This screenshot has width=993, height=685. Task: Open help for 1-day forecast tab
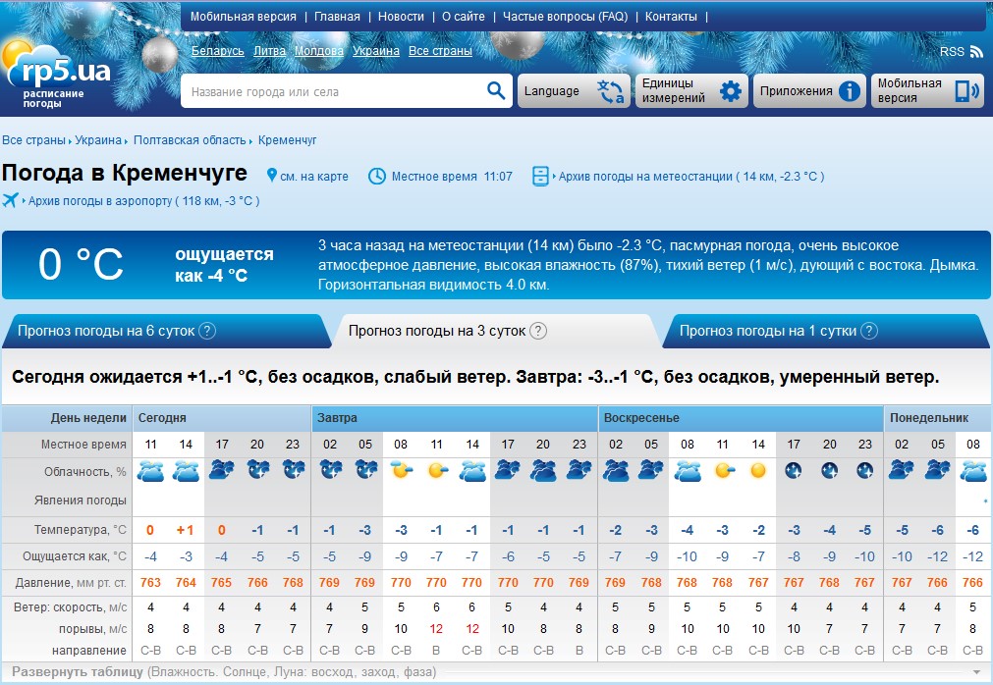point(869,331)
